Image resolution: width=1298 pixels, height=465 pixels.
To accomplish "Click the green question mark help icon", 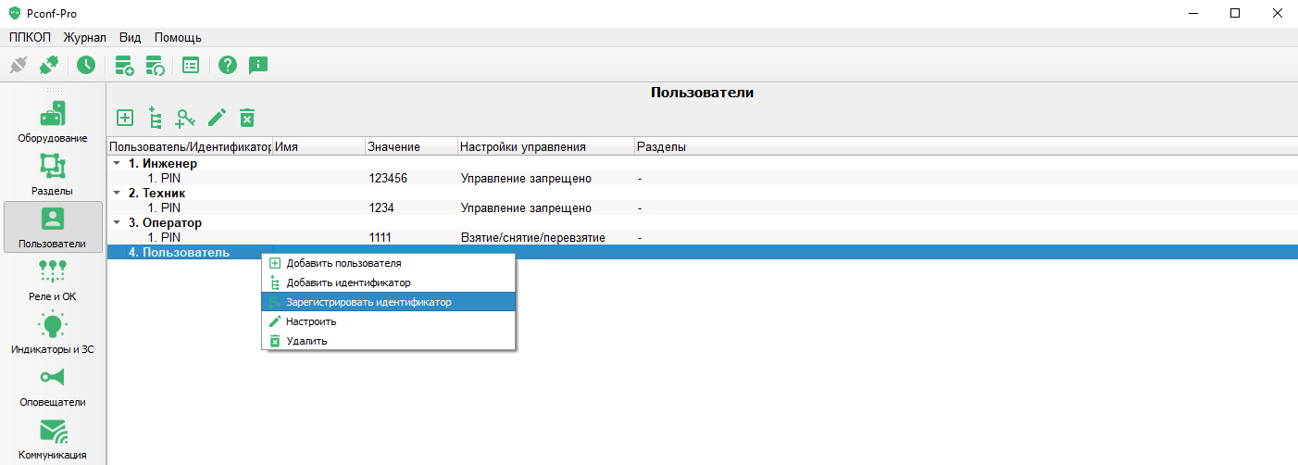I will click(228, 65).
